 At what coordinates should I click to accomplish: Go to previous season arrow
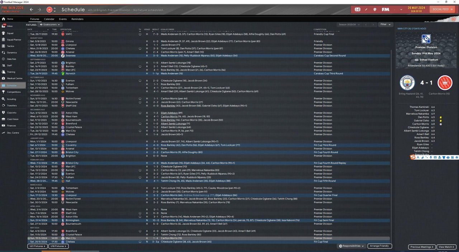(366, 24)
